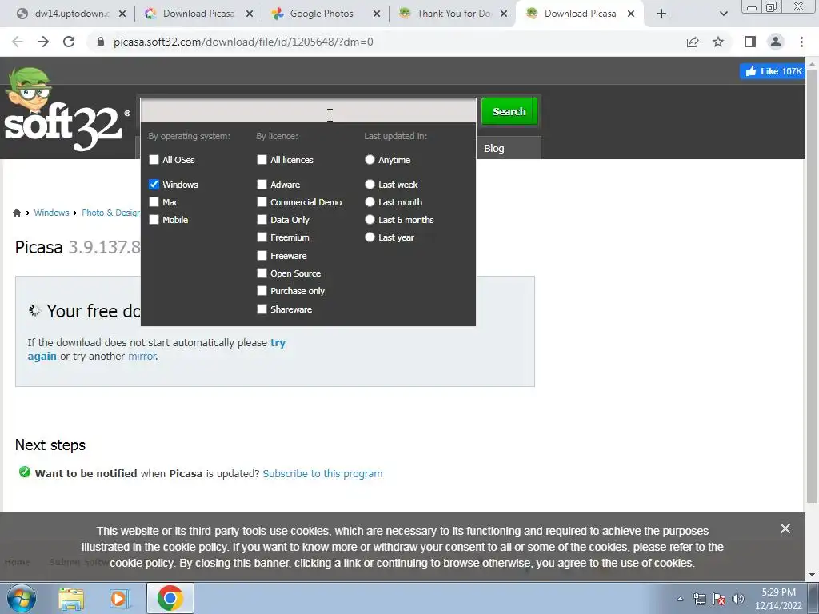819x614 pixels.
Task: Check the Mobile checkbox
Action: pos(154,220)
